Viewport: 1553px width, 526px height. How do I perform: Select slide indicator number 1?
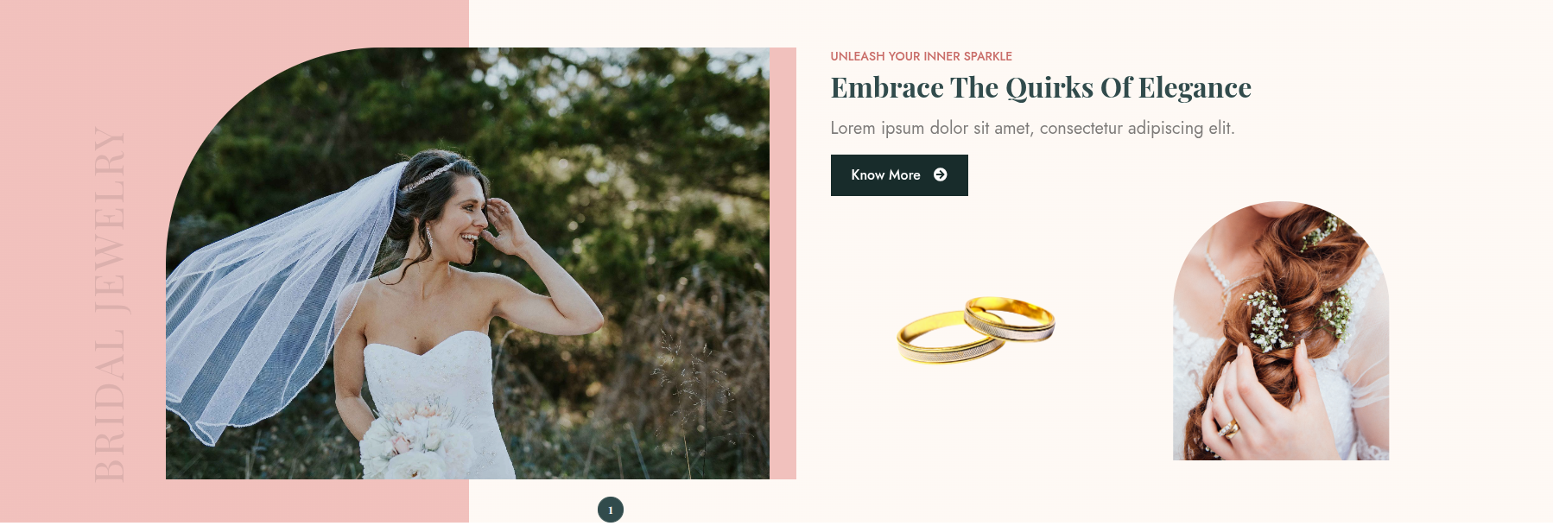point(611,510)
